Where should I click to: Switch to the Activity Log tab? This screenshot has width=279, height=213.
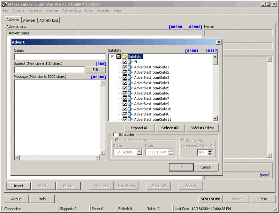click(x=48, y=20)
